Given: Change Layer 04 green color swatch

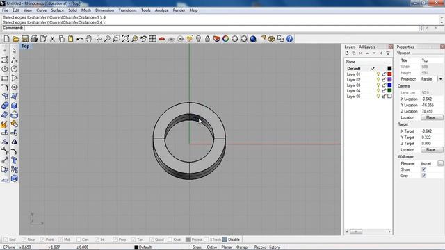Looking at the screenshot, I should (389, 91).
